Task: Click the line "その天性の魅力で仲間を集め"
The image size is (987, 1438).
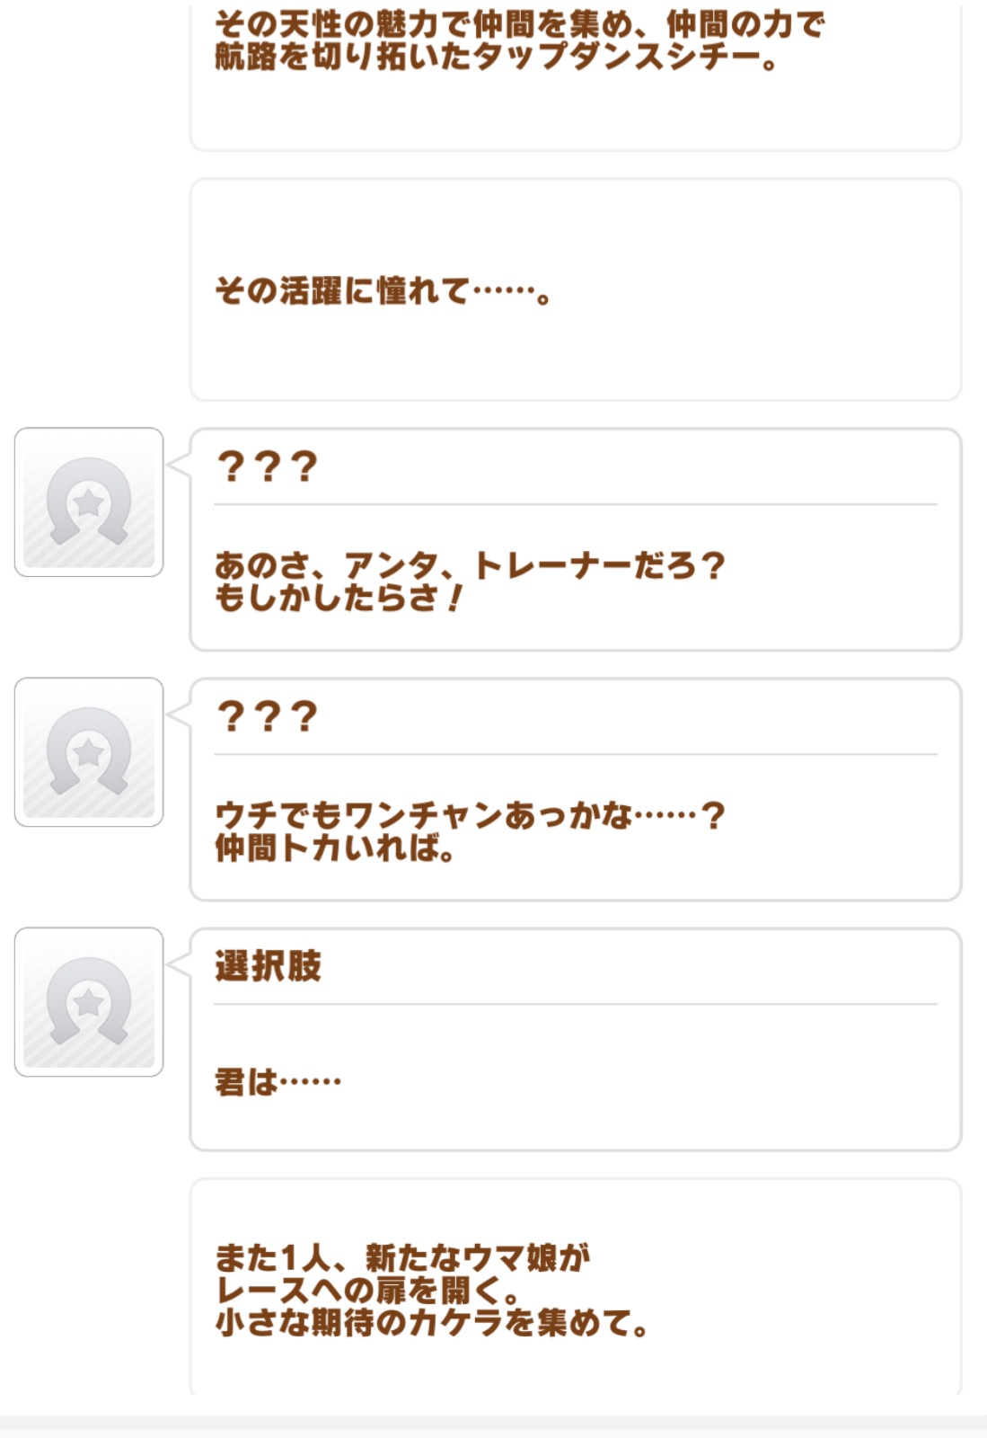Action: pyautogui.click(x=519, y=24)
